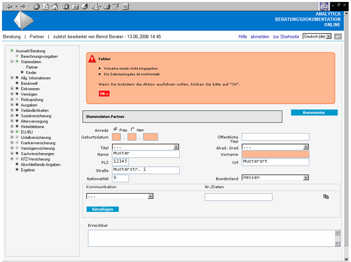
Task: Click into the empty Vorname field
Action: [x=275, y=155]
